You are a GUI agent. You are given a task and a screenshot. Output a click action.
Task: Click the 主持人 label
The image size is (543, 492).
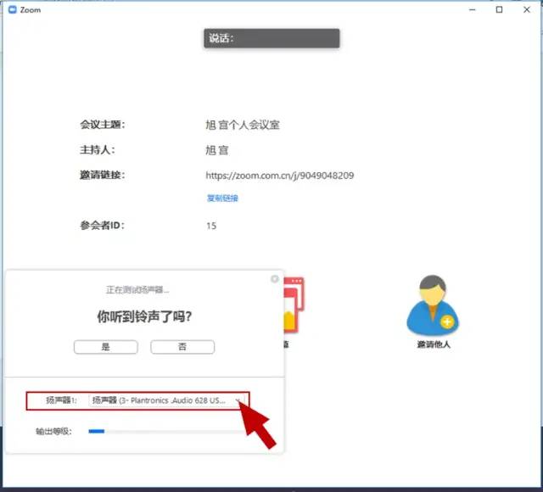coord(98,150)
